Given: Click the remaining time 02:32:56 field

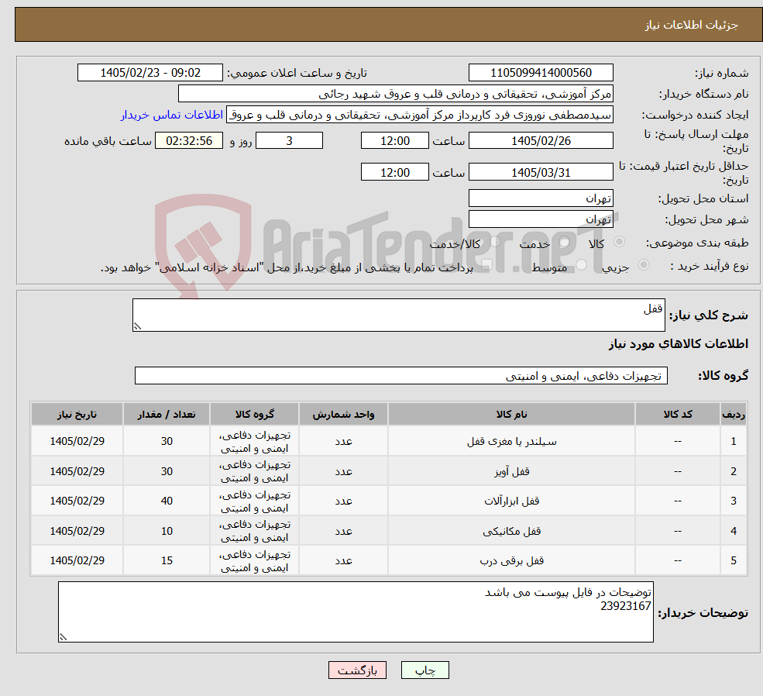Looking at the screenshot, I should tap(189, 140).
